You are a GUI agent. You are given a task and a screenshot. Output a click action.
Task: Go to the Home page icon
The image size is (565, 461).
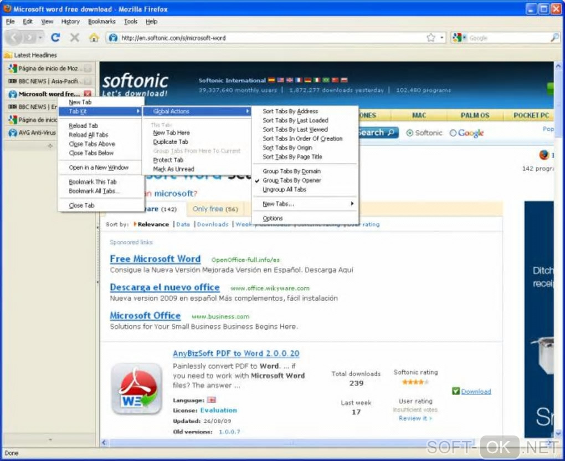click(94, 37)
